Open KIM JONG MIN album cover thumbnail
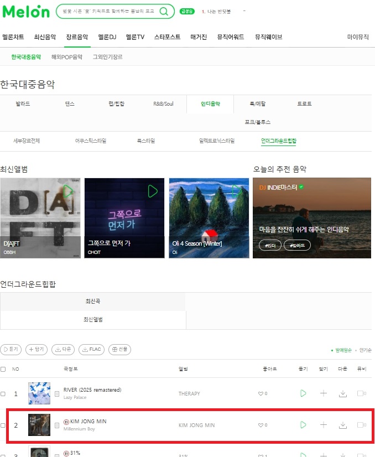Viewport: 375px width, 457px height. [x=39, y=425]
